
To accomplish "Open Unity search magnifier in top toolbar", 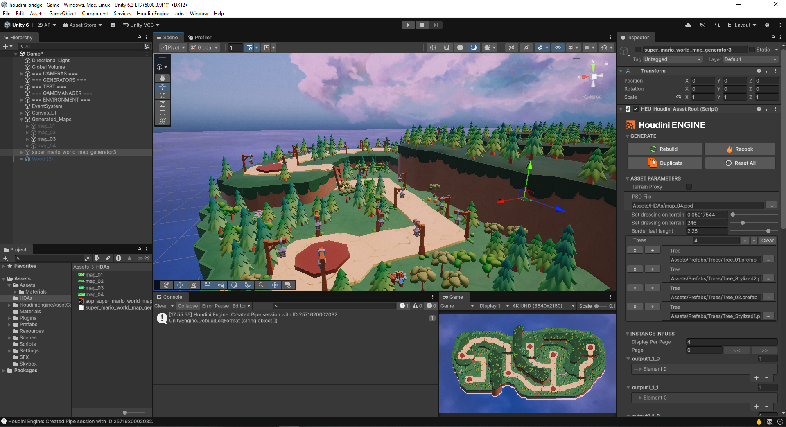I will pos(717,25).
